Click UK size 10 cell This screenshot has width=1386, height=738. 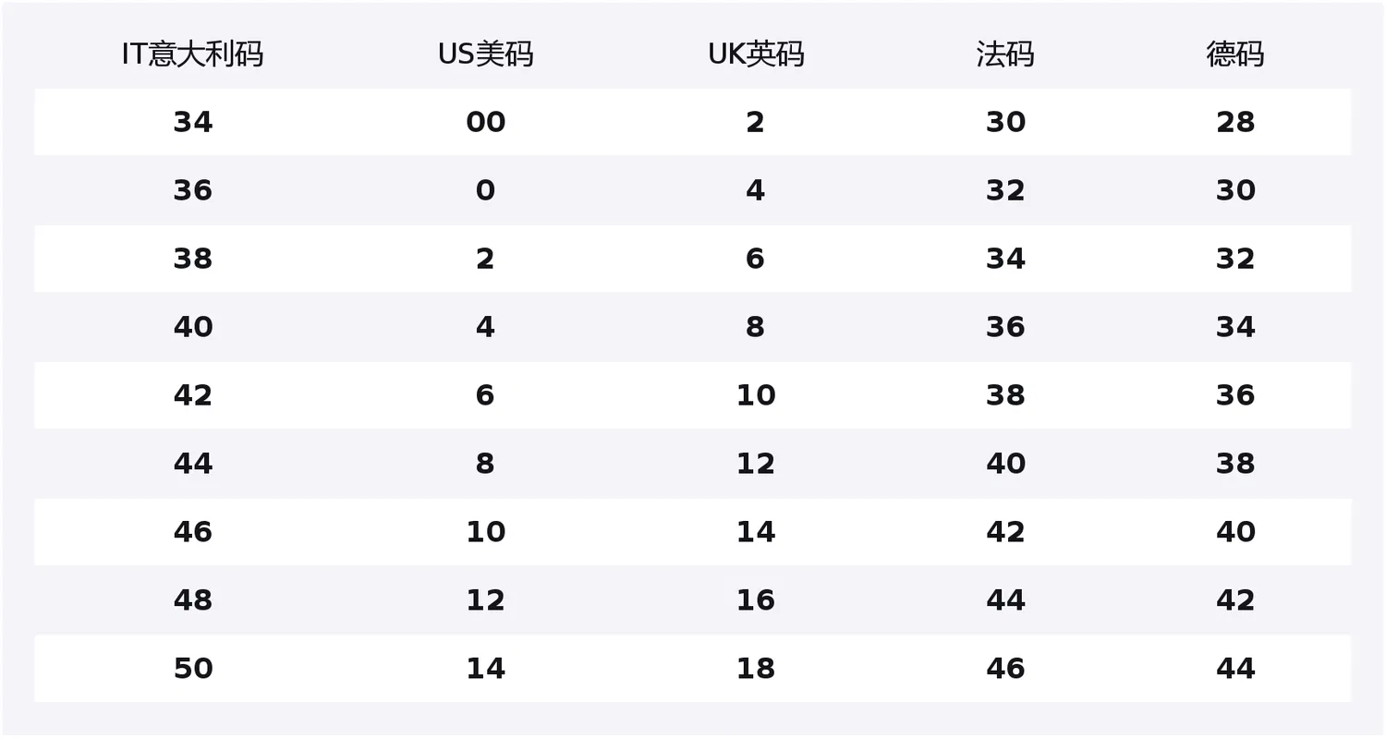[x=756, y=395]
